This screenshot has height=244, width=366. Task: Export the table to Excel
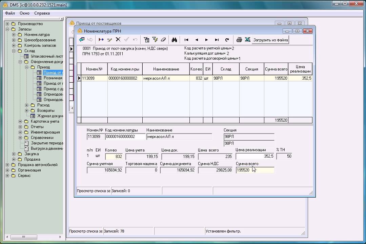pos(247,39)
